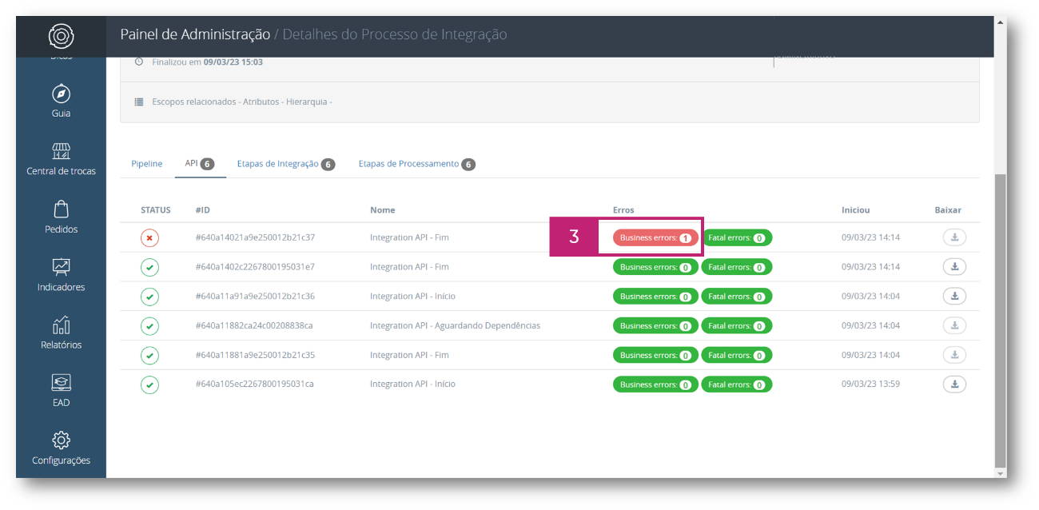The image size is (1039, 510).
Task: Open Configurações in the sidebar
Action: 61,448
